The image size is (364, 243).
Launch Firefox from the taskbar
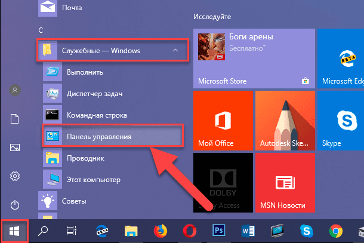point(161,231)
